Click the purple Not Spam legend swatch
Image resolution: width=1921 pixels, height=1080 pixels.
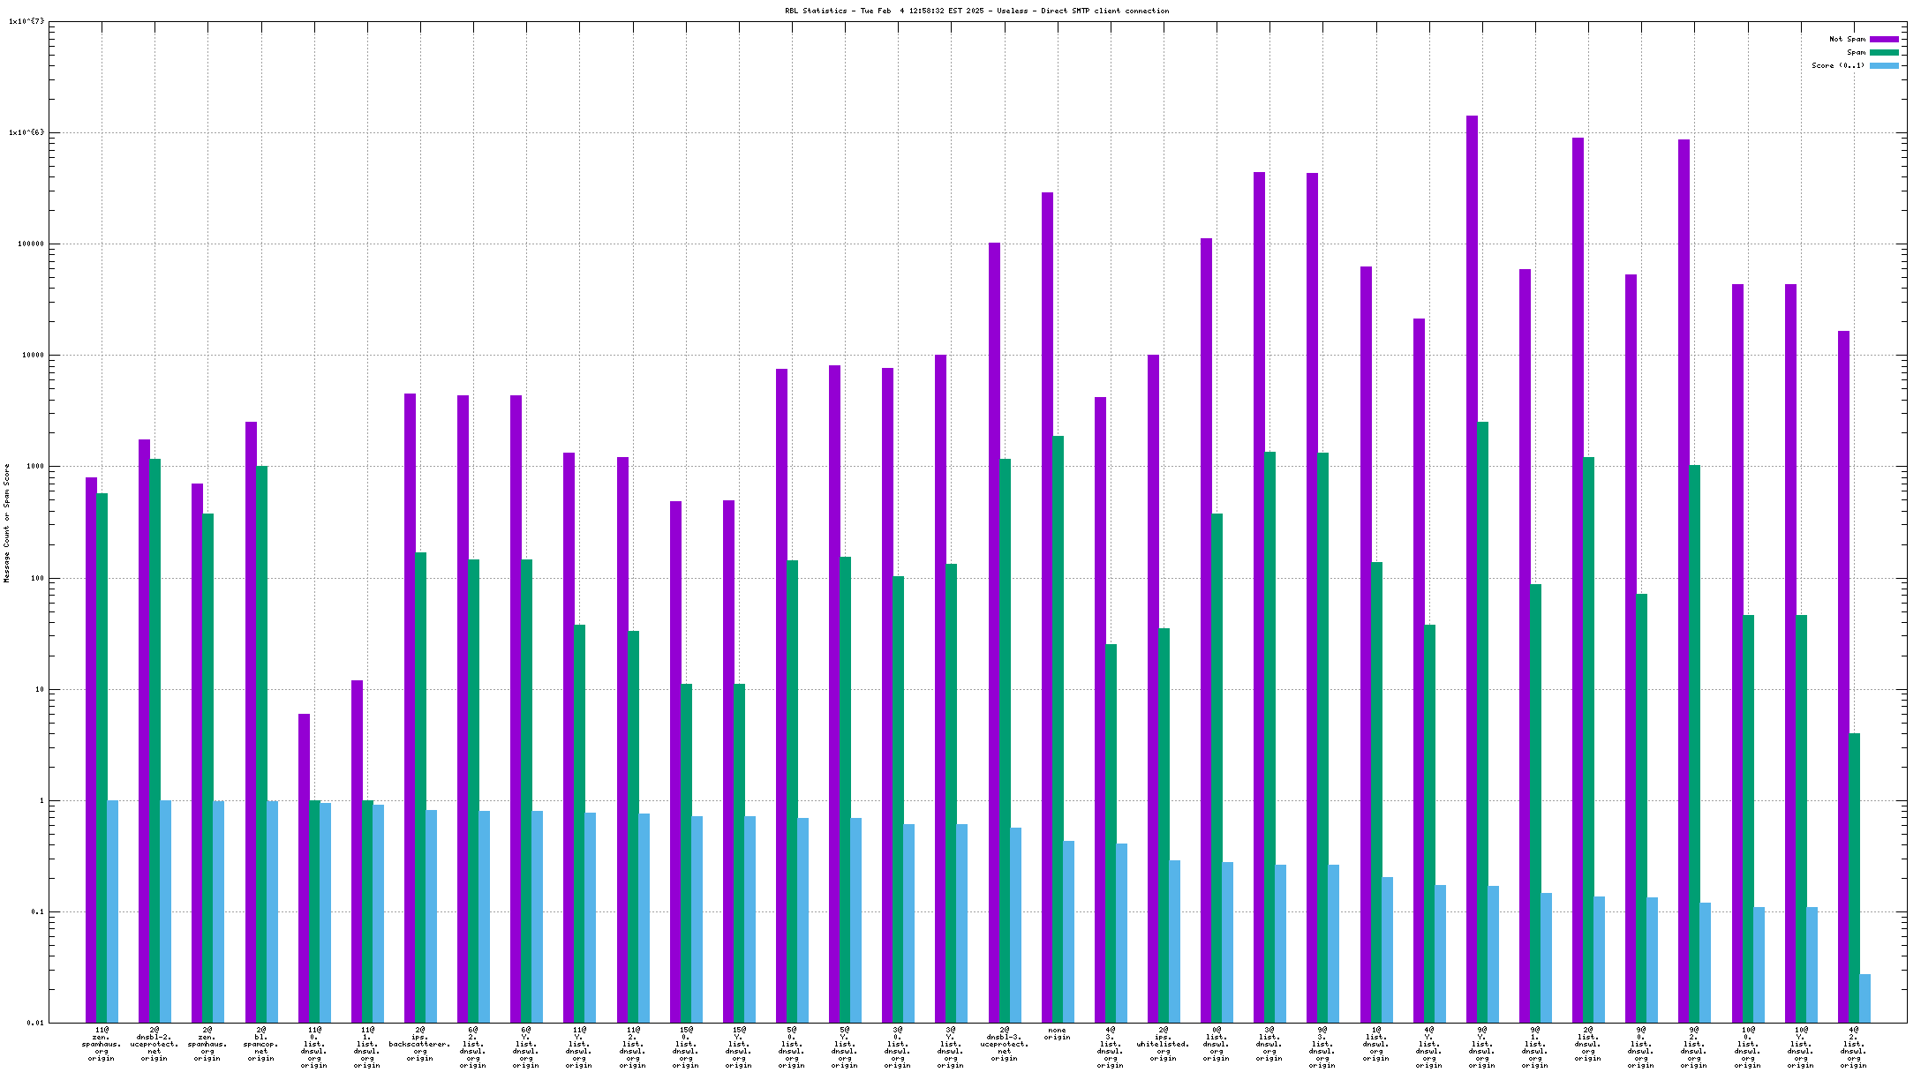tap(1884, 39)
